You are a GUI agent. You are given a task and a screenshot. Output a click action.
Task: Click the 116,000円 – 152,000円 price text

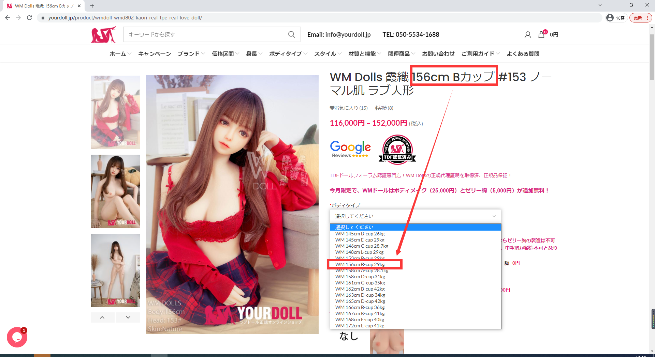point(368,123)
